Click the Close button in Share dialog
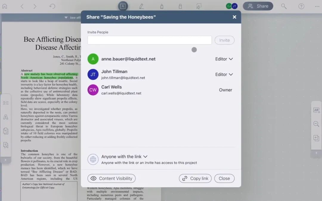 tap(224, 178)
